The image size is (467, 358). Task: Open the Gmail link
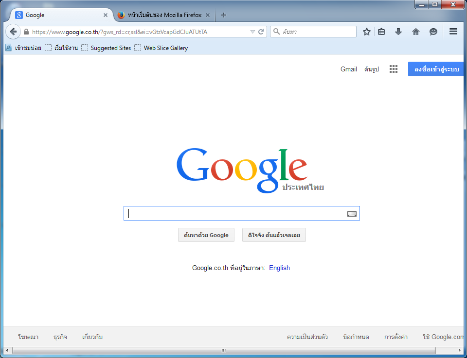(349, 69)
